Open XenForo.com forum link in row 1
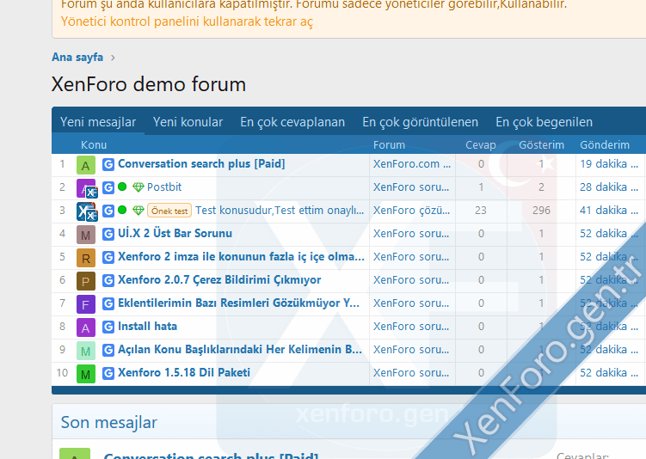 click(x=412, y=164)
